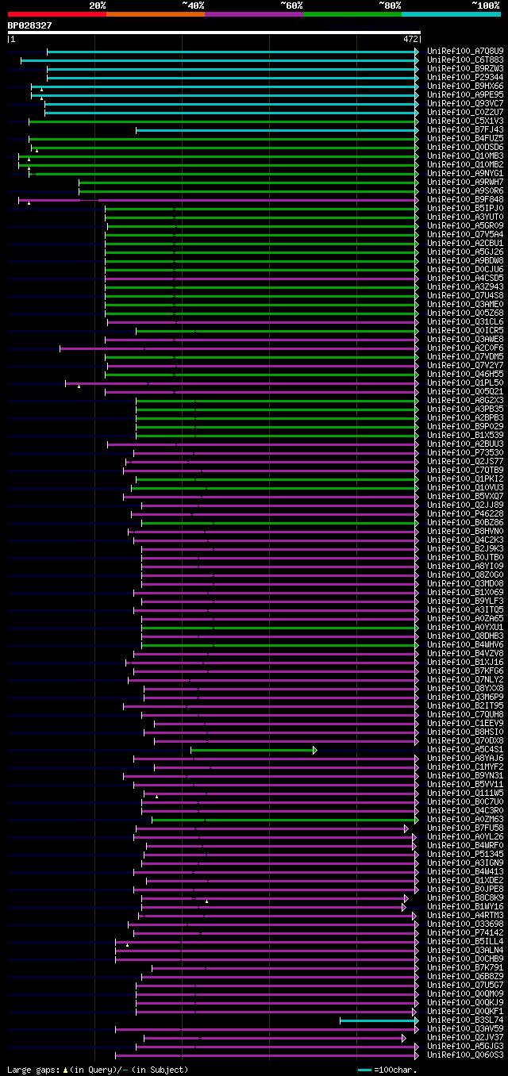
Task: Click the green alignment bar of A0ZM63
Action: (283, 819)
